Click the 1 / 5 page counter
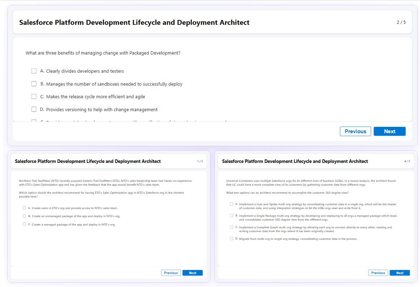The image size is (420, 287). (200, 161)
